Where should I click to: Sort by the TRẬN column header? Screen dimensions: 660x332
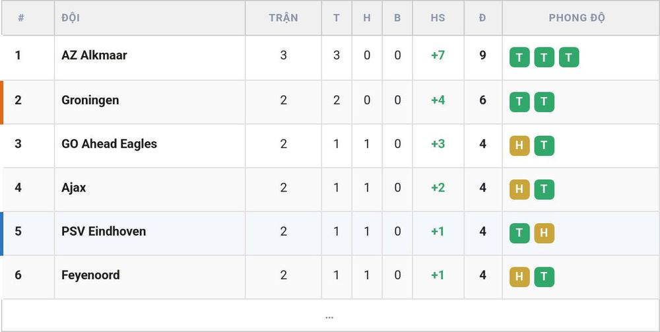tap(283, 18)
